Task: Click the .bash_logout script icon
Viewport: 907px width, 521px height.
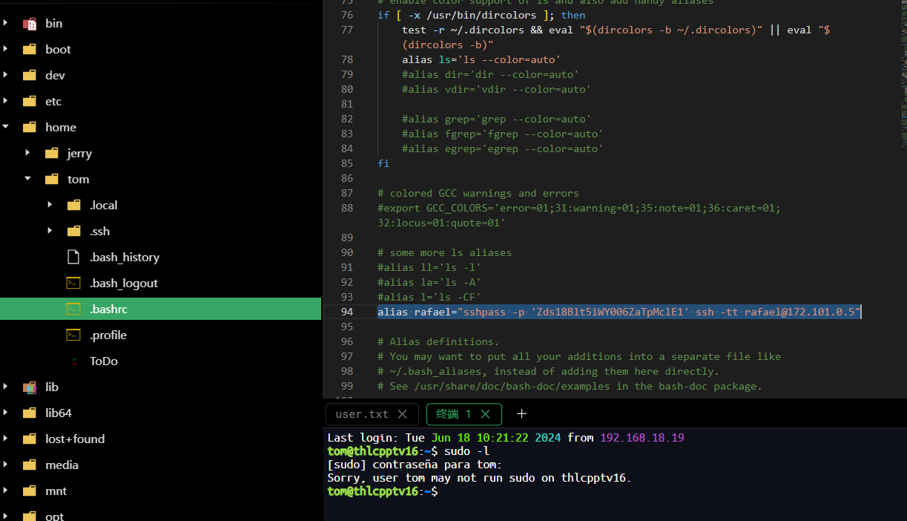Action: coord(73,284)
